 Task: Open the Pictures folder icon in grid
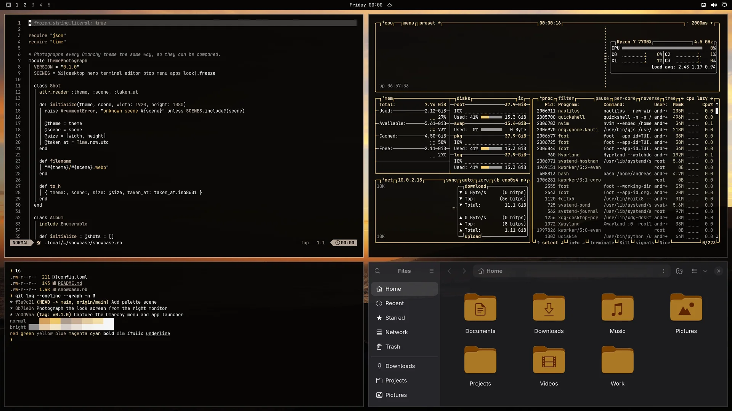point(686,314)
